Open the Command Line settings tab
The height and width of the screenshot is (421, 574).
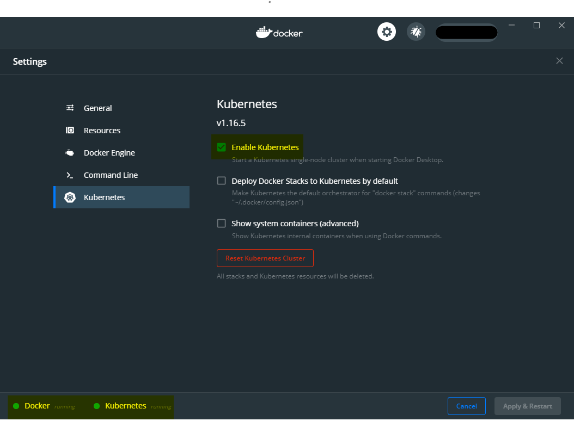[121, 175]
